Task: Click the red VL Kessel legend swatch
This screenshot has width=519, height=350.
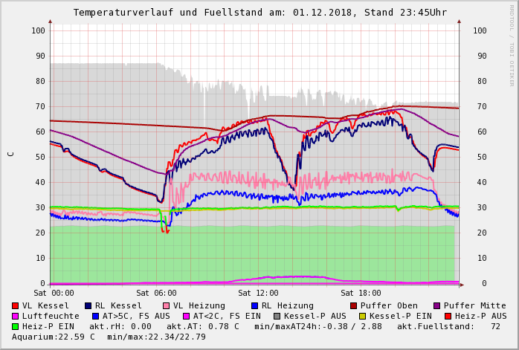Action: [16, 305]
